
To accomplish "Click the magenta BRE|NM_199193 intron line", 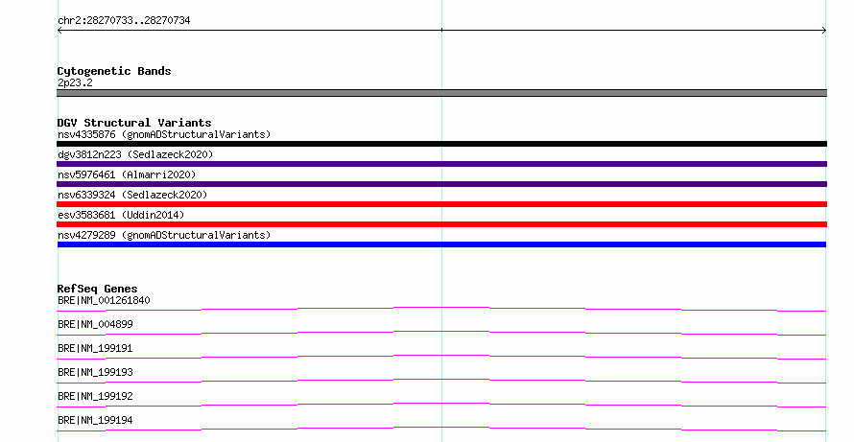I will [441, 381].
